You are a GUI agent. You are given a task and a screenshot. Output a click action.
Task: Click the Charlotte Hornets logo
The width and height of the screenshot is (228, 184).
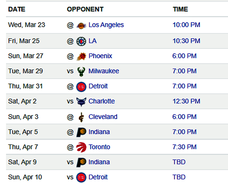[81, 101]
